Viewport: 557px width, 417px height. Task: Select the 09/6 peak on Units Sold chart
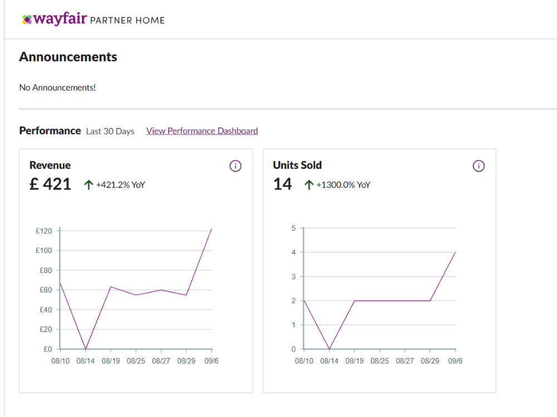pyautogui.click(x=456, y=252)
